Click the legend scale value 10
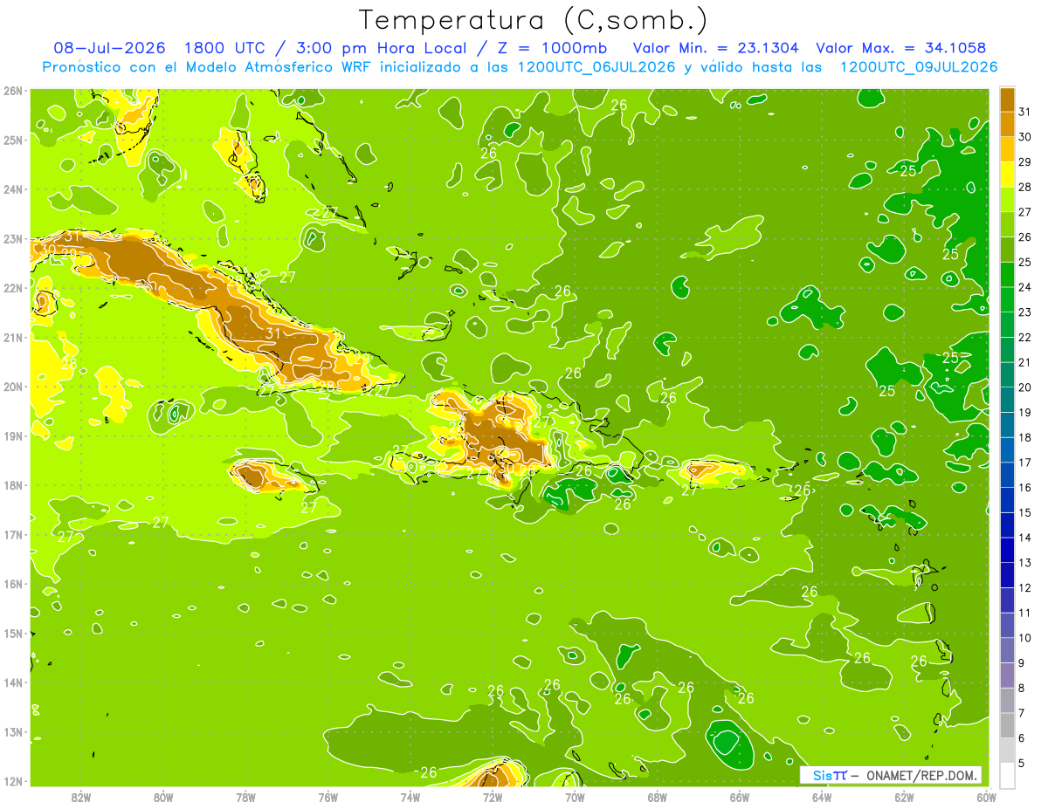 1025,638
